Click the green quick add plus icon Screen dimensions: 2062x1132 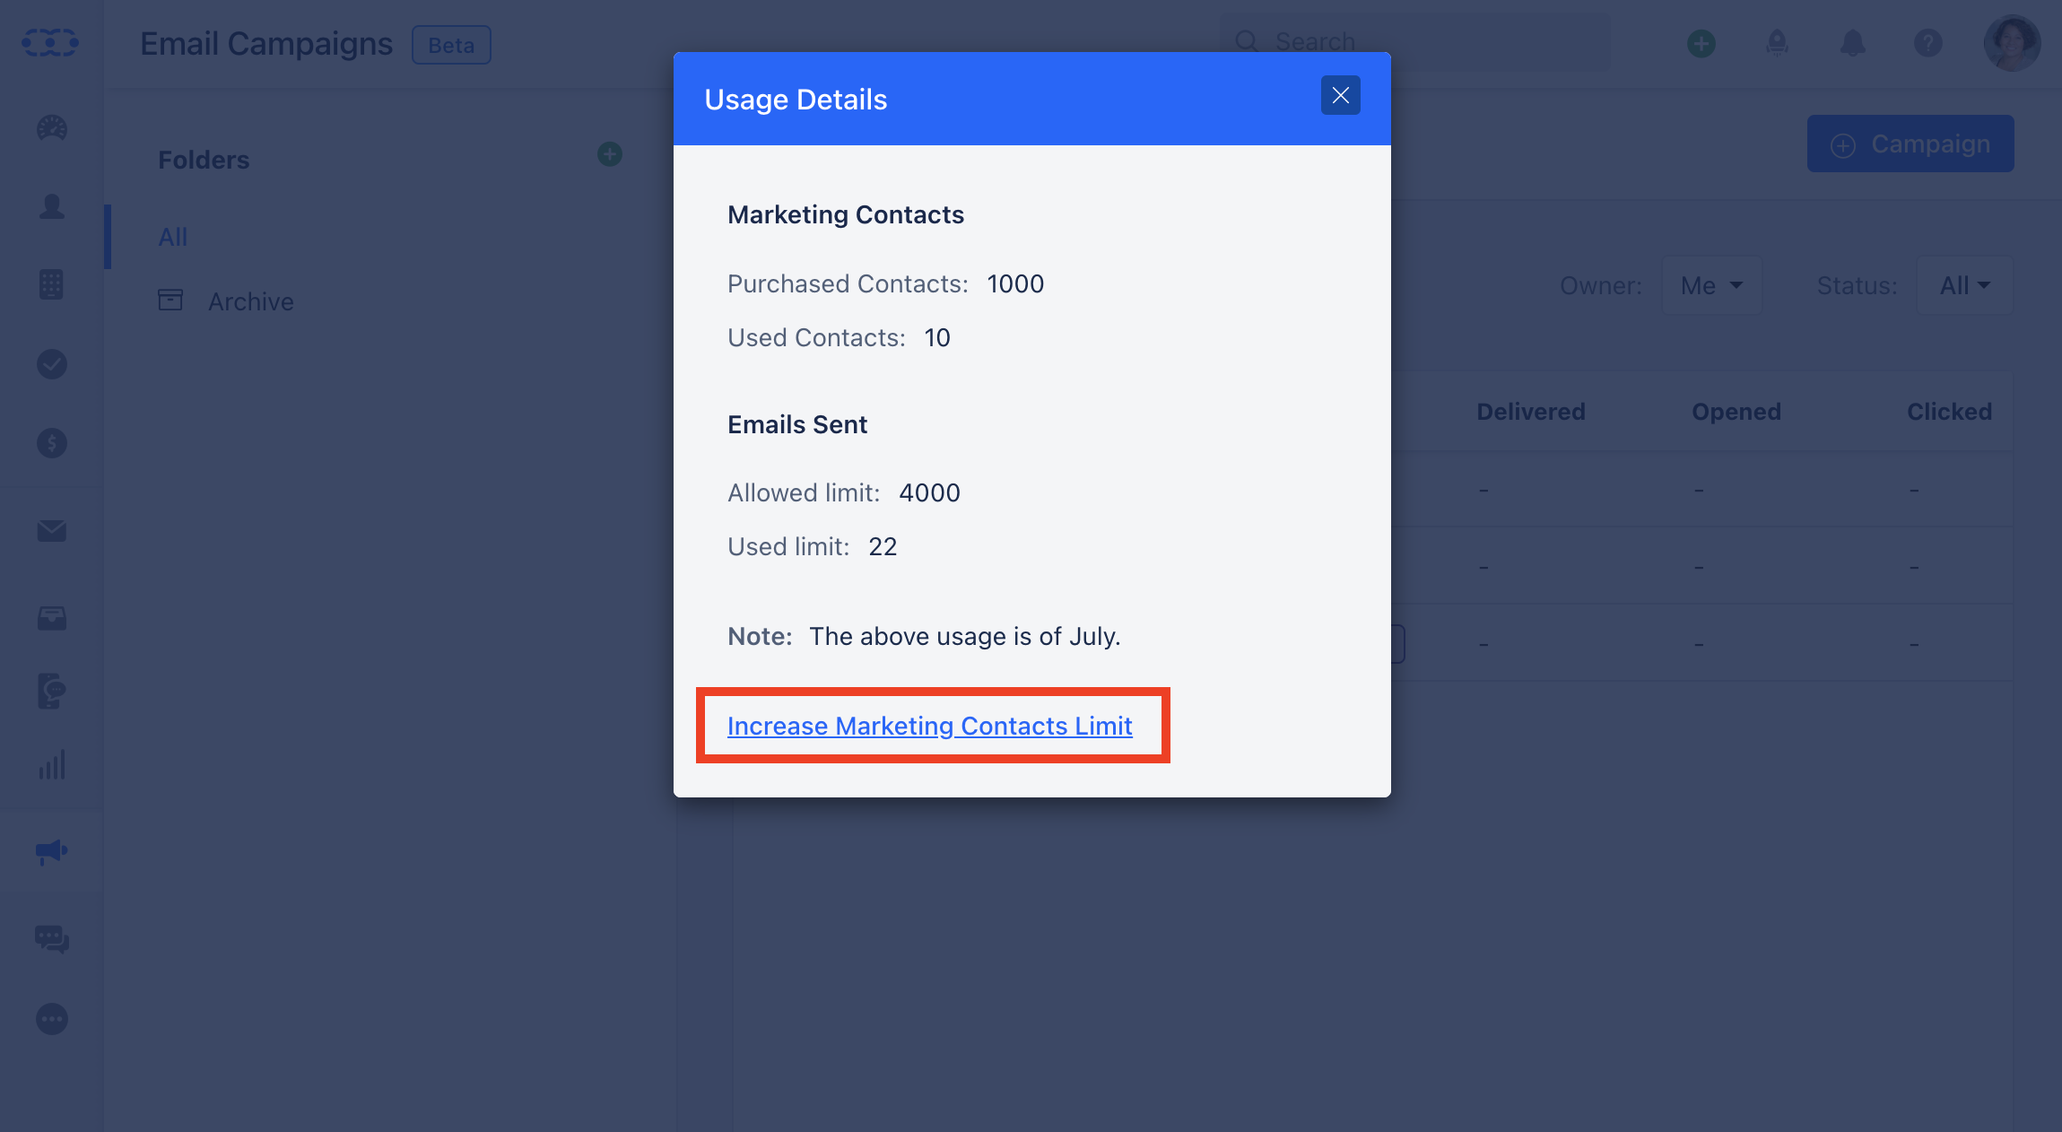click(x=1701, y=43)
